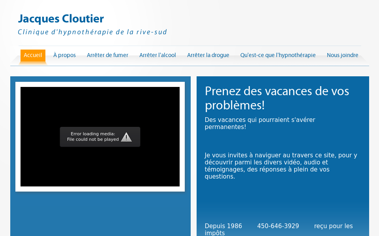This screenshot has width=379, height=236.
Task: Click the Jacques Cloutier site title
Action: [61, 19]
